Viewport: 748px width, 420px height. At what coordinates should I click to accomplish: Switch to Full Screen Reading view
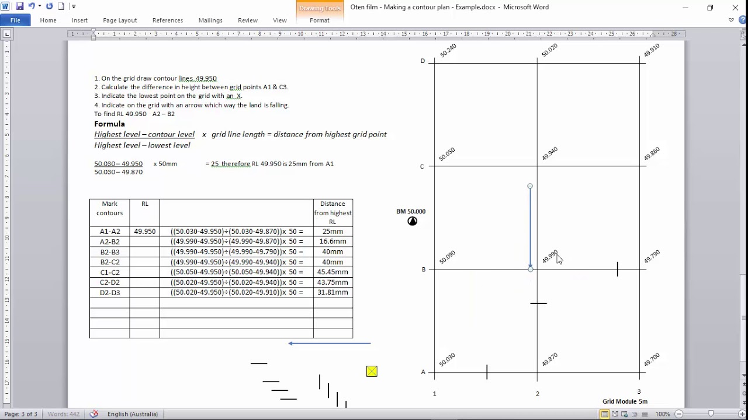pos(615,414)
